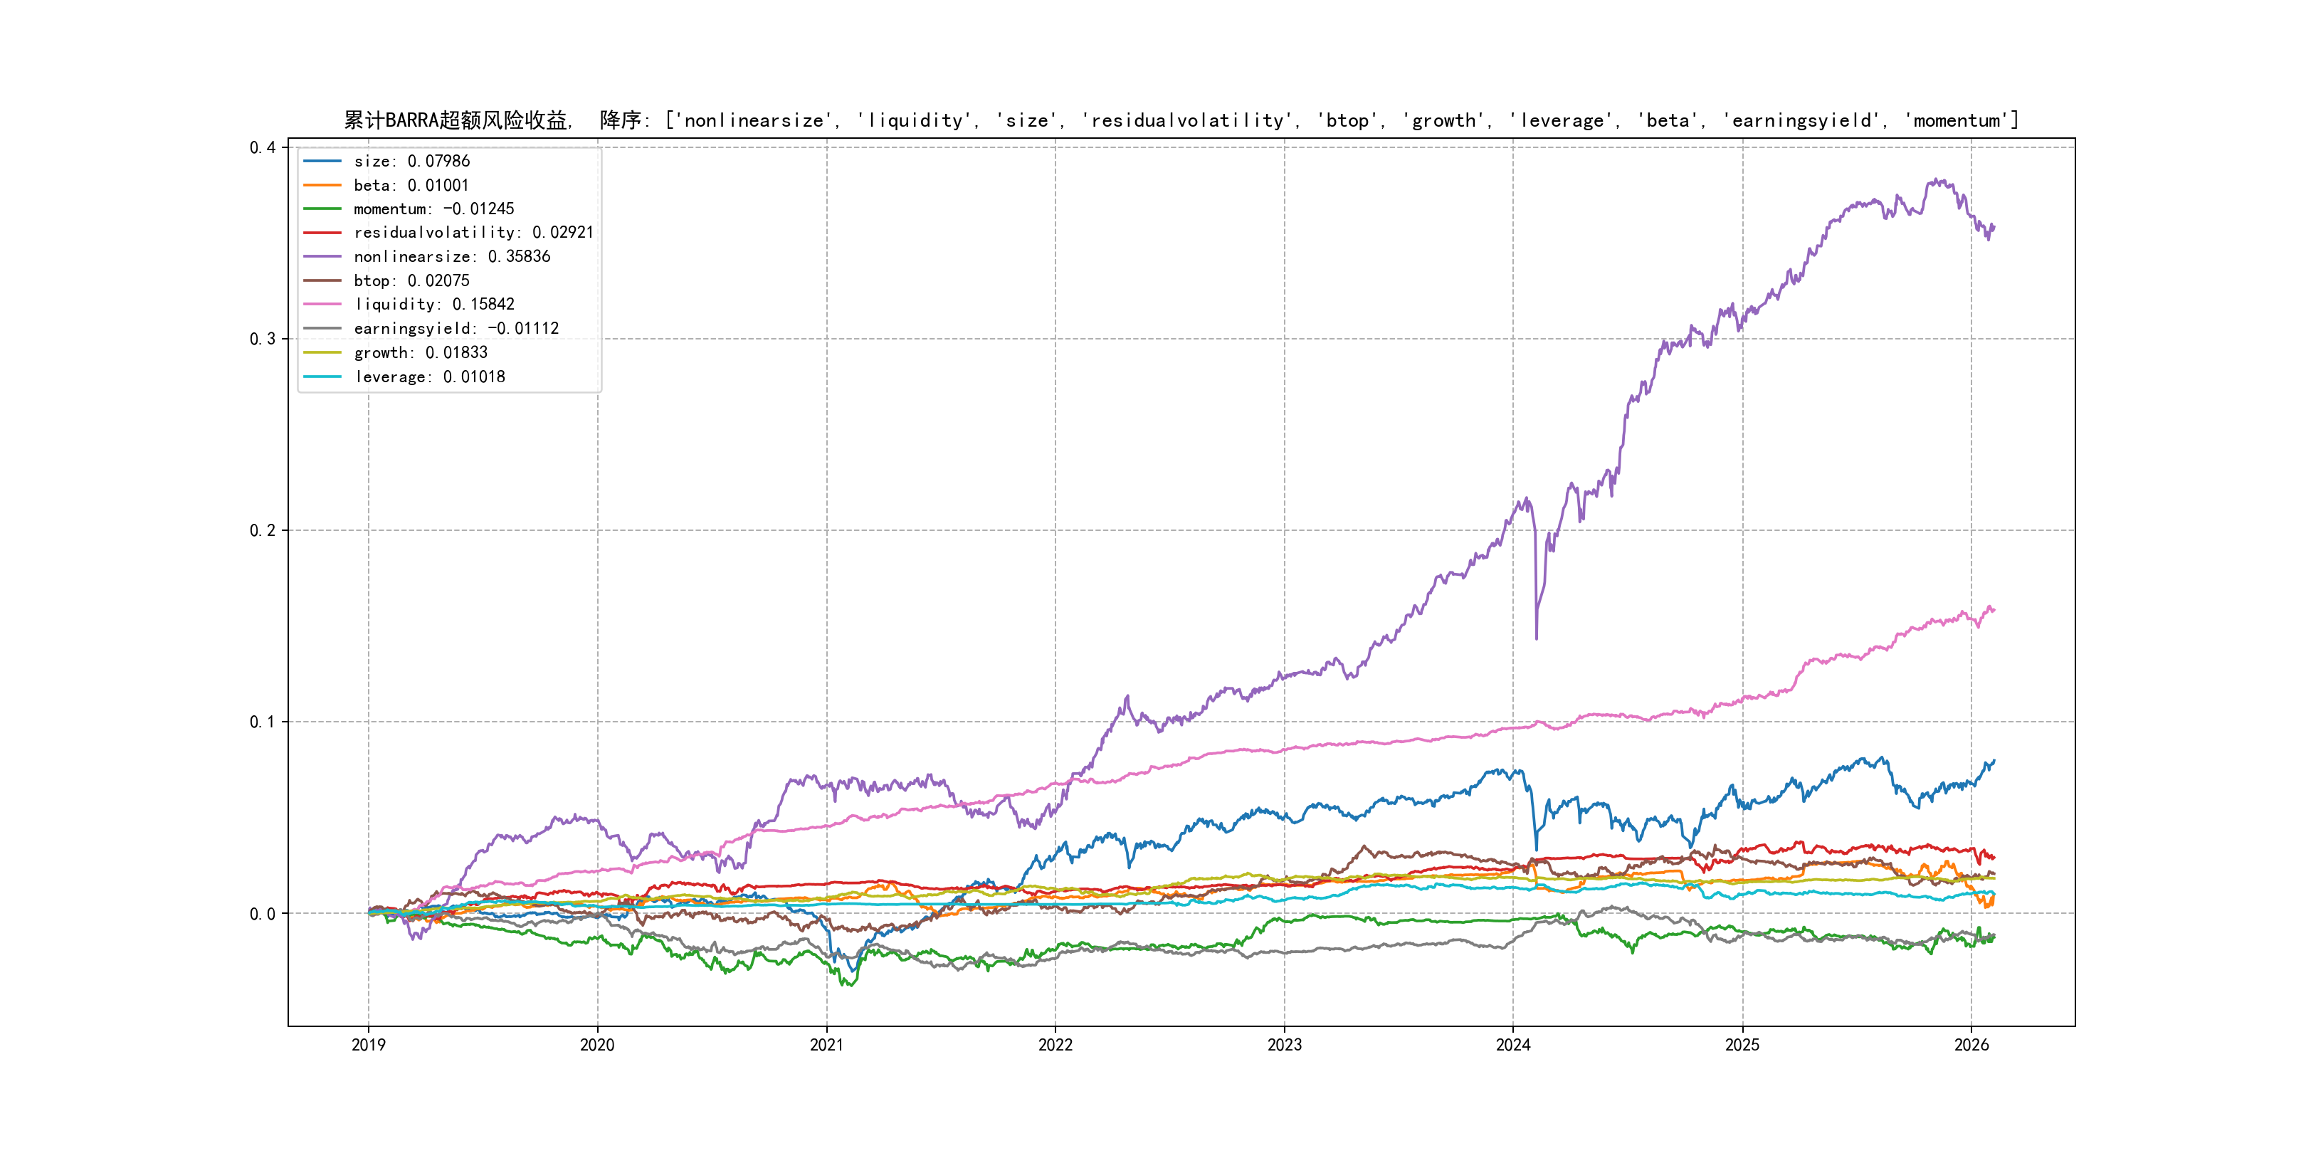This screenshot has width=2306, height=1153.
Task: Click the 0.4 y-axis tick label
Action: [263, 148]
